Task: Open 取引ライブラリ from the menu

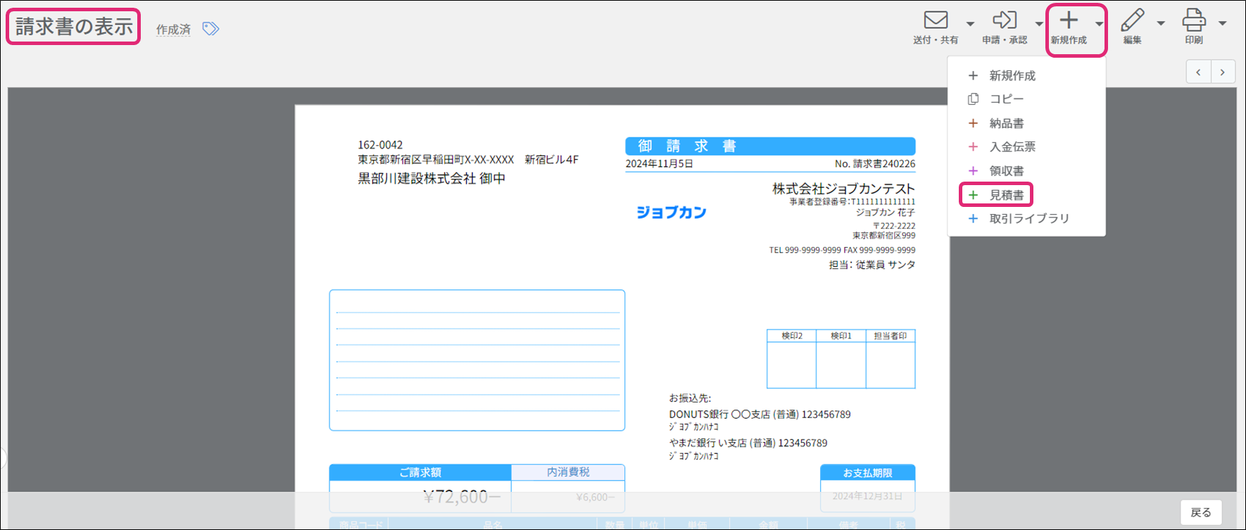Action: 1028,219
